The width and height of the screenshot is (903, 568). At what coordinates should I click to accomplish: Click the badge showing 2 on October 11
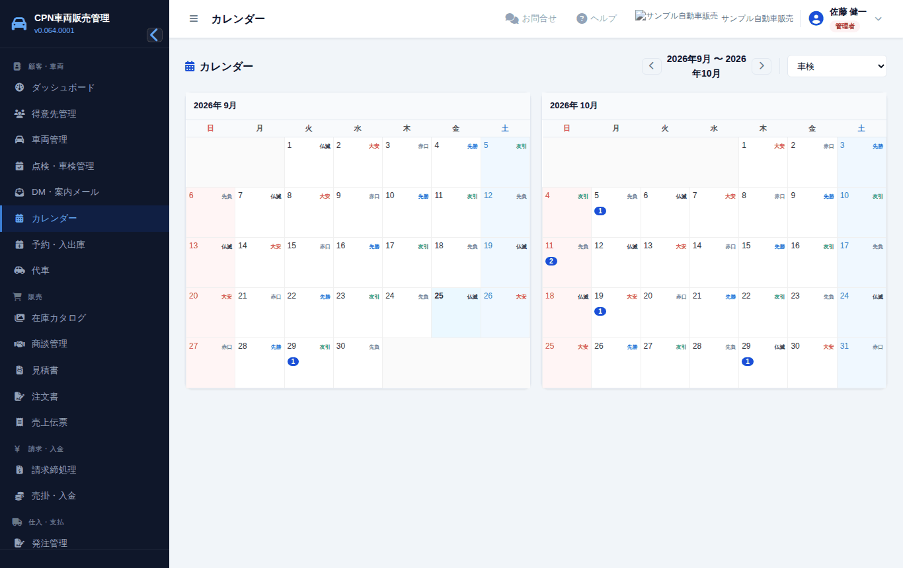coord(551,261)
